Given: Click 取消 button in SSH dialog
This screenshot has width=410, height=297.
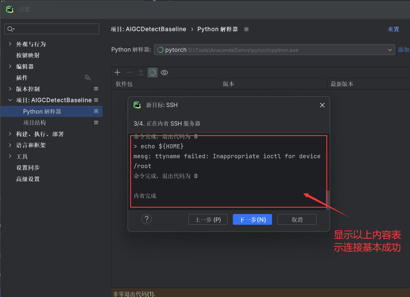Looking at the screenshot, I should pyautogui.click(x=297, y=219).
